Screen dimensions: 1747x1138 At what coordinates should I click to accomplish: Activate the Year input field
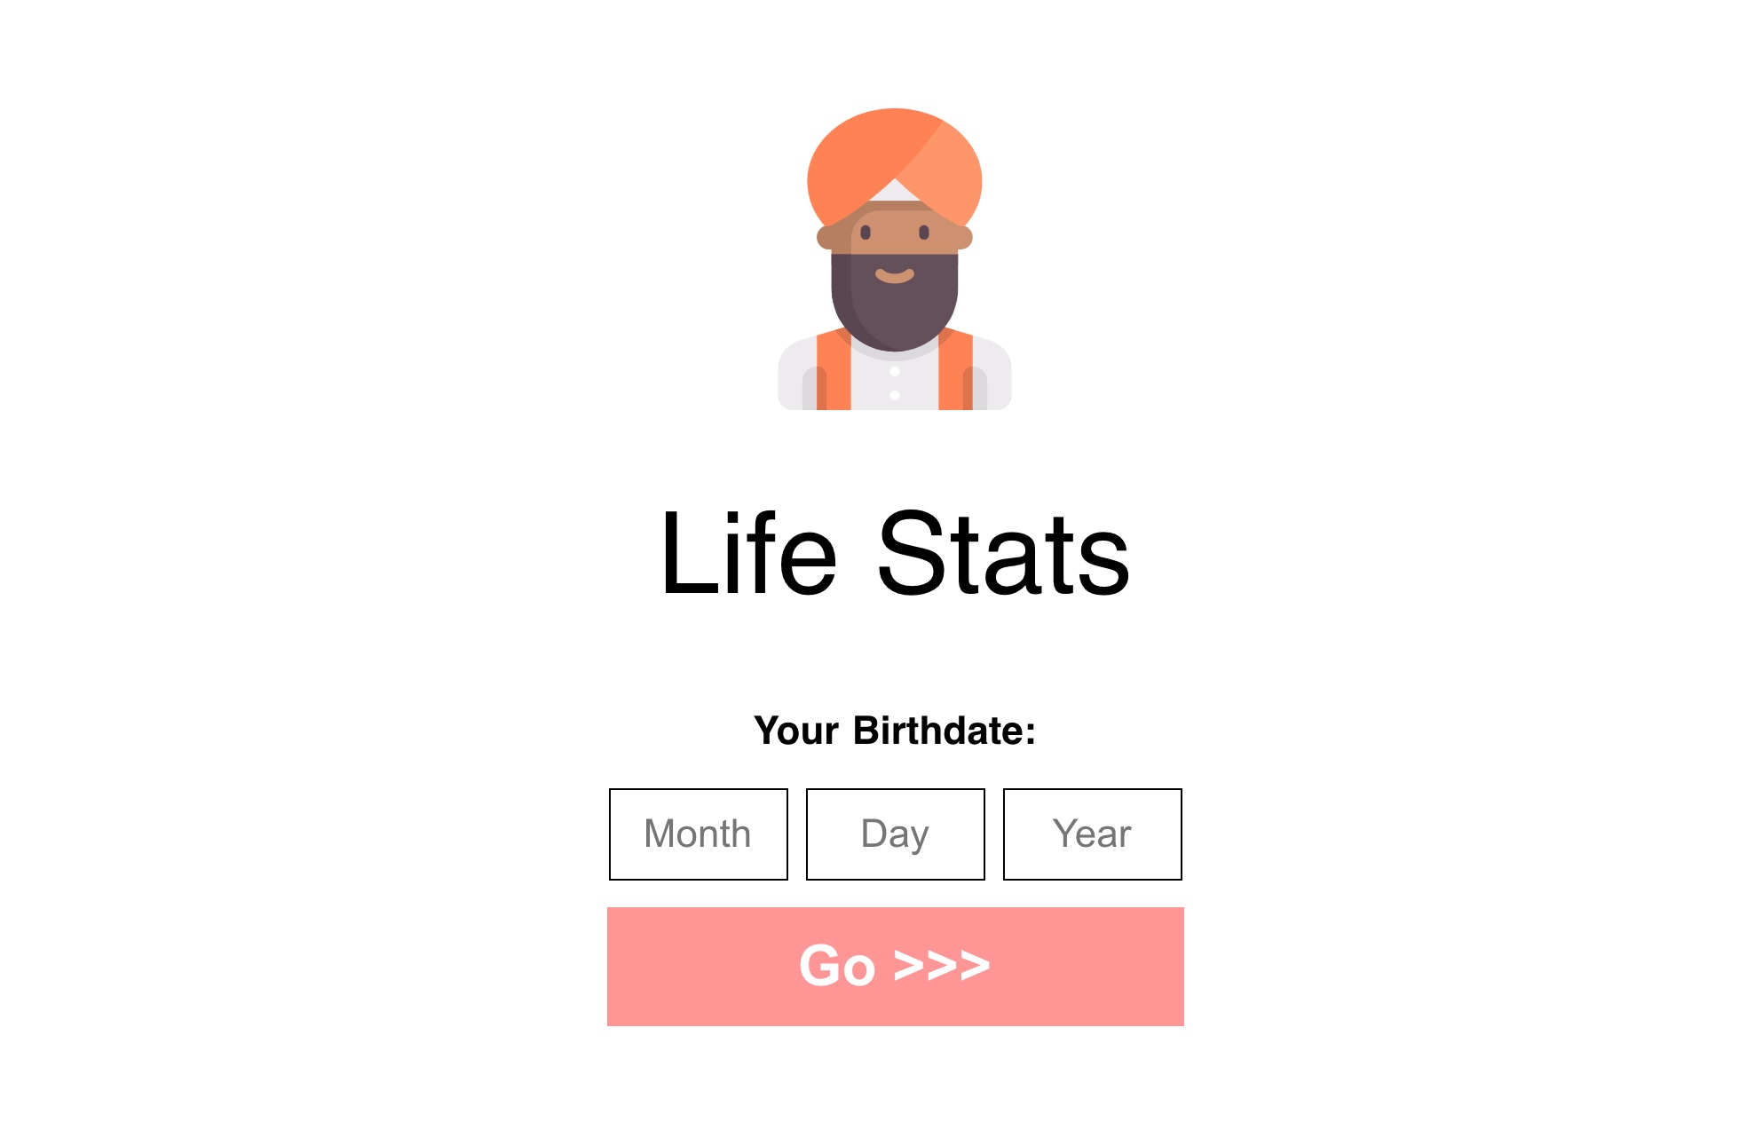(1093, 834)
